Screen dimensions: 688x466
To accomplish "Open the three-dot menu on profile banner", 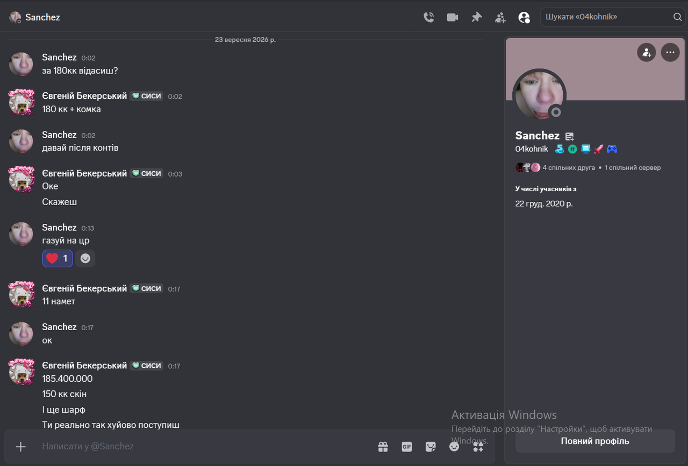I will point(670,52).
